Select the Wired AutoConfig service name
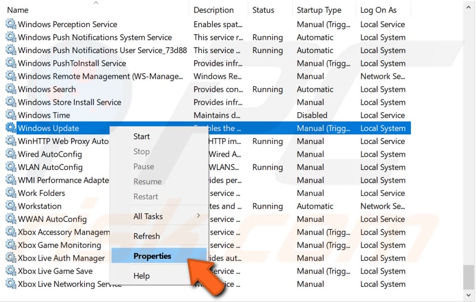 (x=50, y=154)
